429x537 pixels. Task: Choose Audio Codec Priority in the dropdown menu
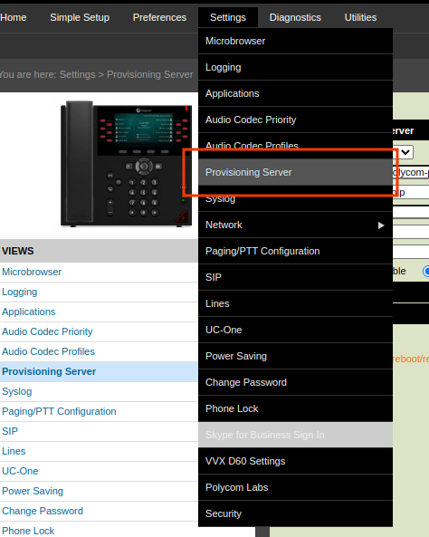click(x=295, y=120)
